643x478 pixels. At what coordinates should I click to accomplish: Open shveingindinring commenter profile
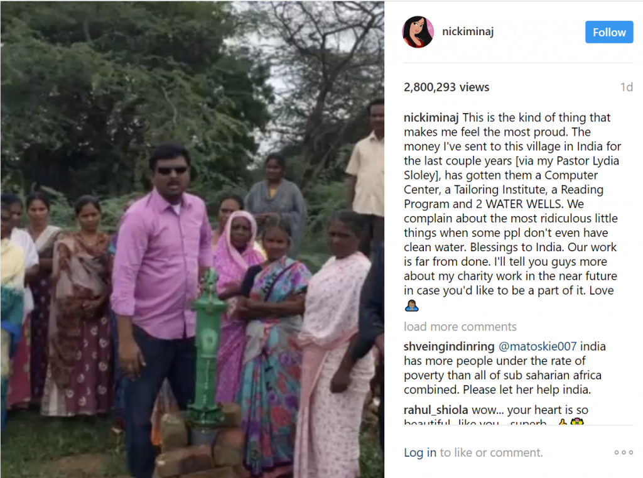point(449,346)
